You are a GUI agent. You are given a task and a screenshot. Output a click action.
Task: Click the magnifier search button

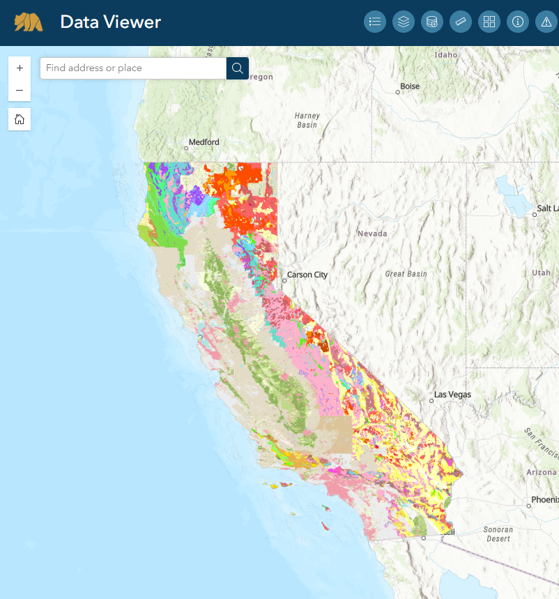238,68
